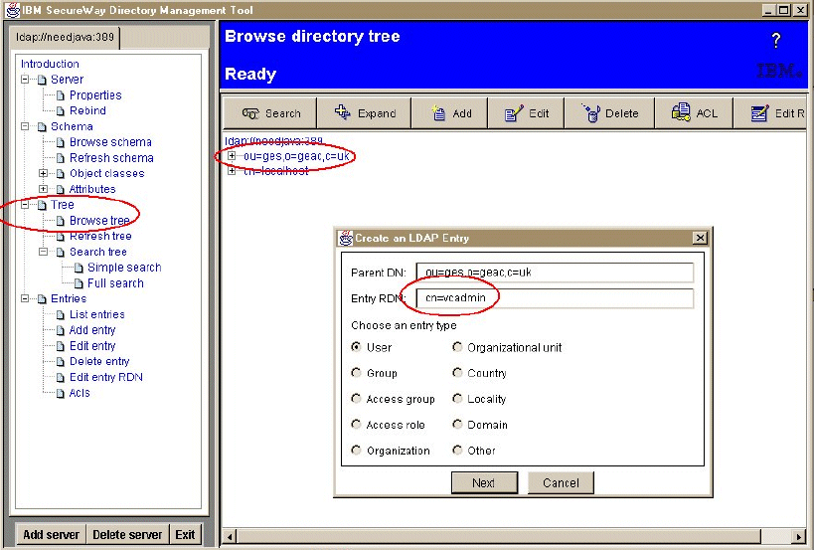Click the Add server button
Screen dimensions: 814x550
tap(51, 534)
